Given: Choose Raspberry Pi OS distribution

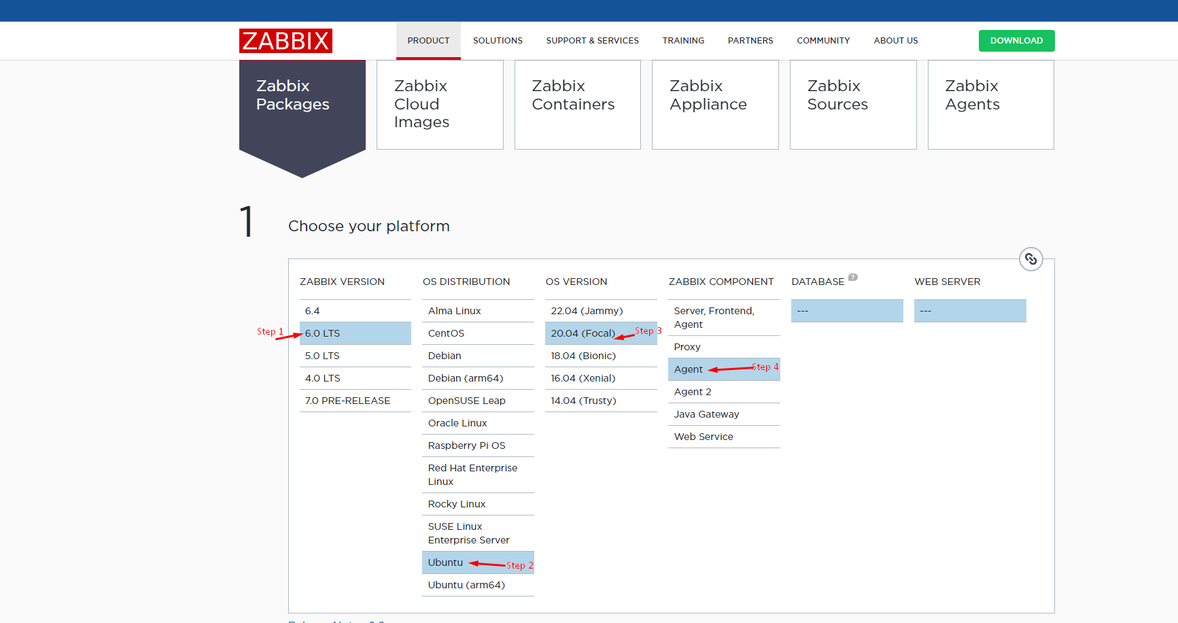Looking at the screenshot, I should (478, 445).
